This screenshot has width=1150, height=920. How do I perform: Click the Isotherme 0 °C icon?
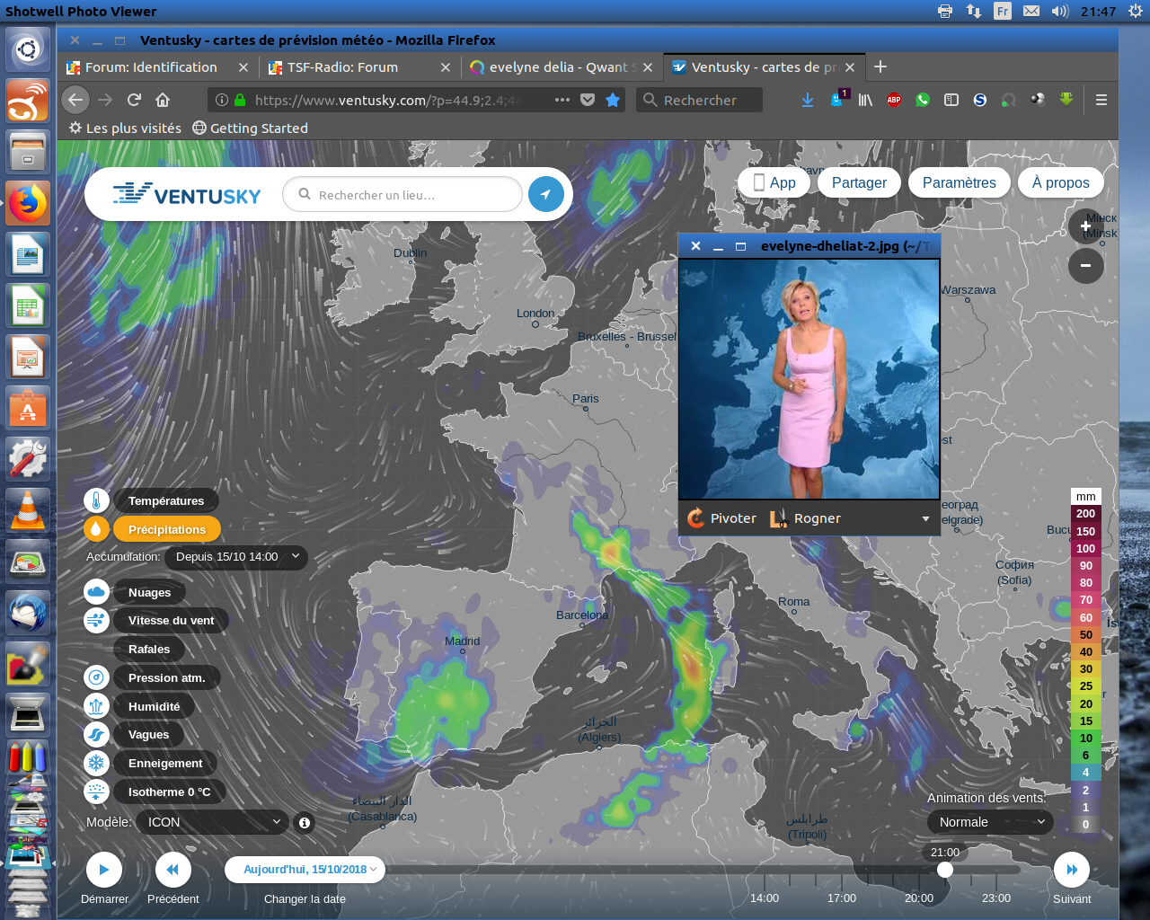point(96,792)
